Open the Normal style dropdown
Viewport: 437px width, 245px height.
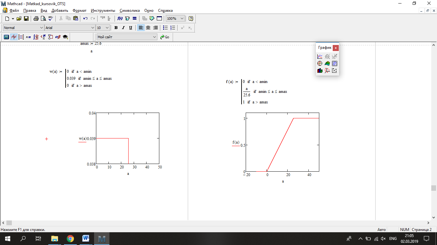[x=41, y=28]
